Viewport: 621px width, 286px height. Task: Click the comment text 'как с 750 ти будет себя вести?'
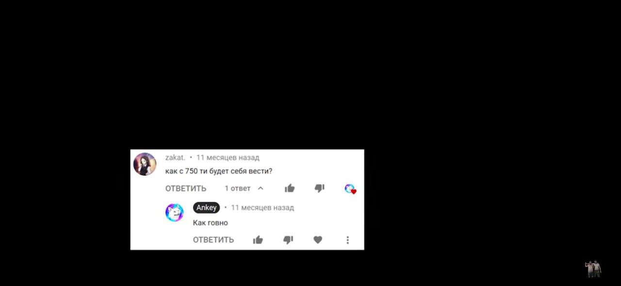point(219,171)
